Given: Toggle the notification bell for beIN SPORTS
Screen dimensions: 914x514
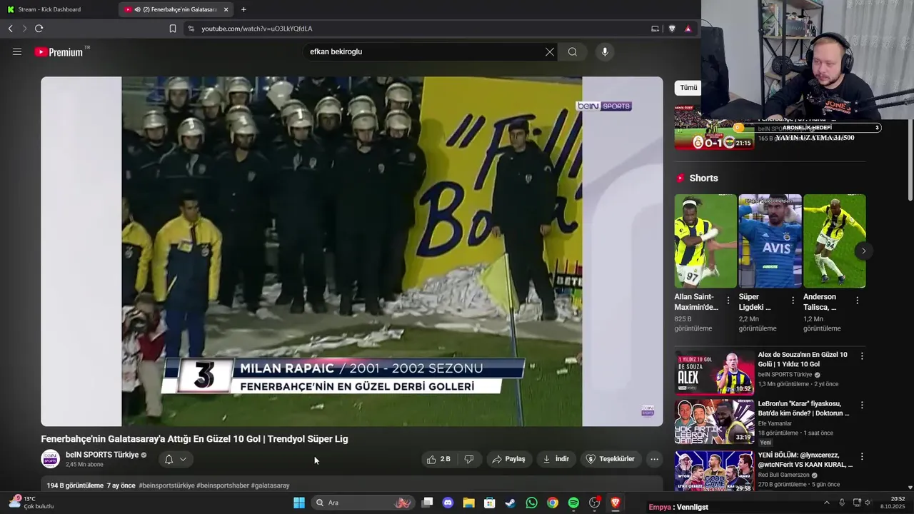Looking at the screenshot, I should 169,459.
